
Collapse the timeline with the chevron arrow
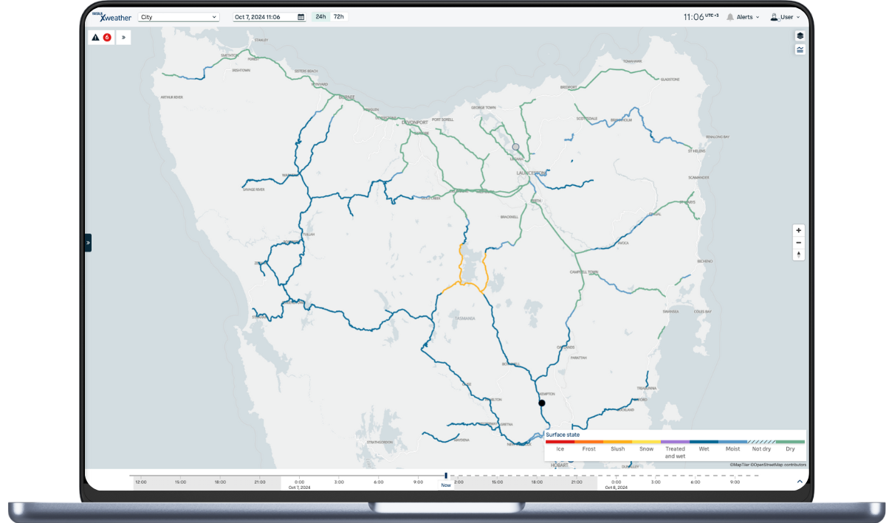pos(800,482)
